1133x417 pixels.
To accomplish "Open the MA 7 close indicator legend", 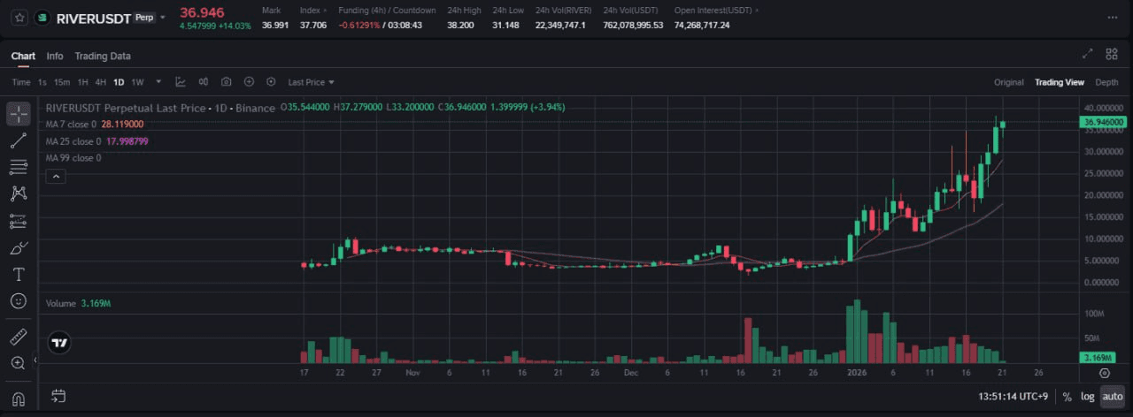I will point(95,125).
